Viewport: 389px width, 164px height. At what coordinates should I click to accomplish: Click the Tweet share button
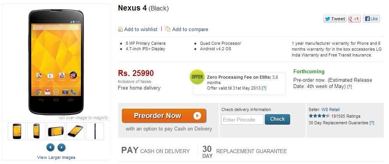pyautogui.click(x=335, y=19)
